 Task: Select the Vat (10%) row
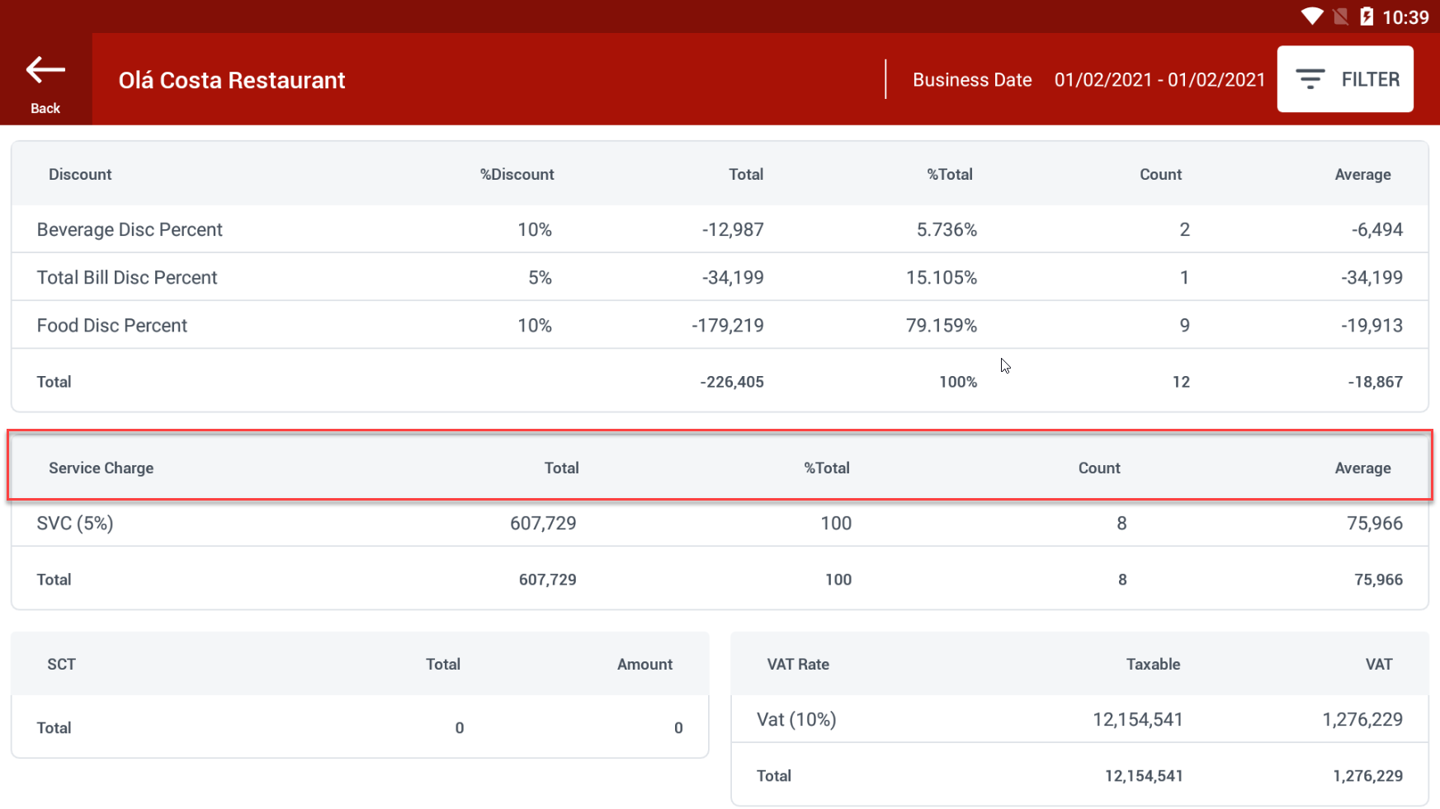pos(796,719)
